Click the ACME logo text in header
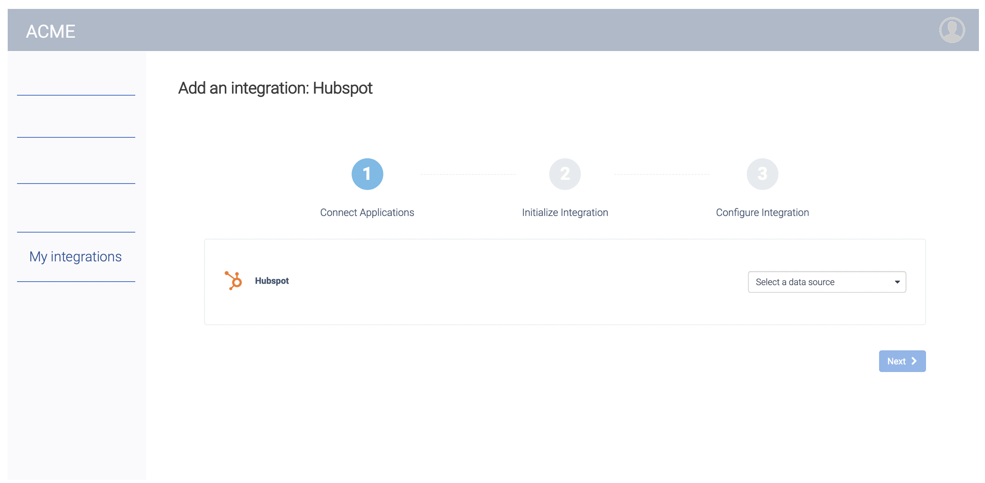985x483 pixels. tap(51, 32)
